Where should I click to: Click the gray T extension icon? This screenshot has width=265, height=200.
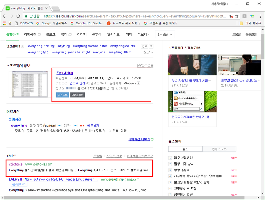[x=244, y=16]
